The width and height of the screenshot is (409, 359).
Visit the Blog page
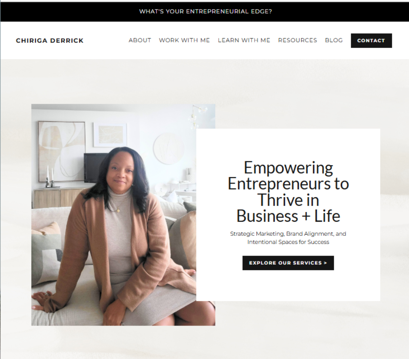(334, 40)
